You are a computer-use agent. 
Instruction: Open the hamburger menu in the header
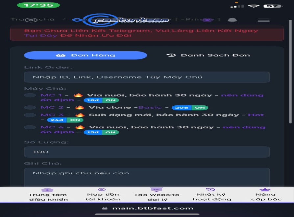point(263,20)
